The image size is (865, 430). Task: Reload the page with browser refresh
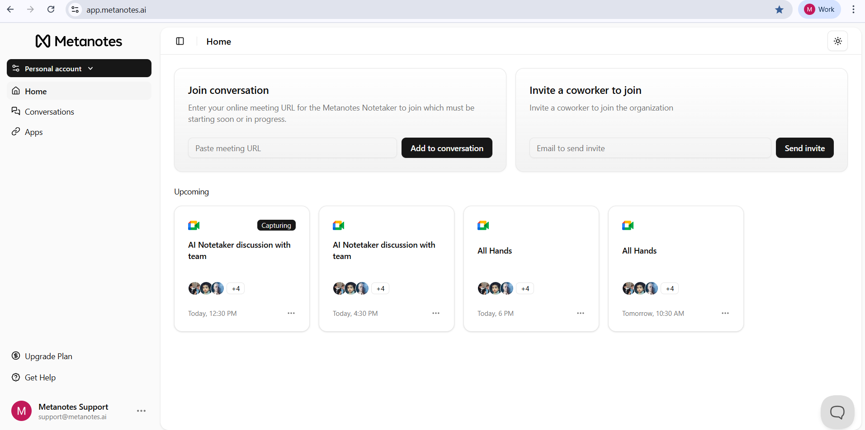point(51,9)
